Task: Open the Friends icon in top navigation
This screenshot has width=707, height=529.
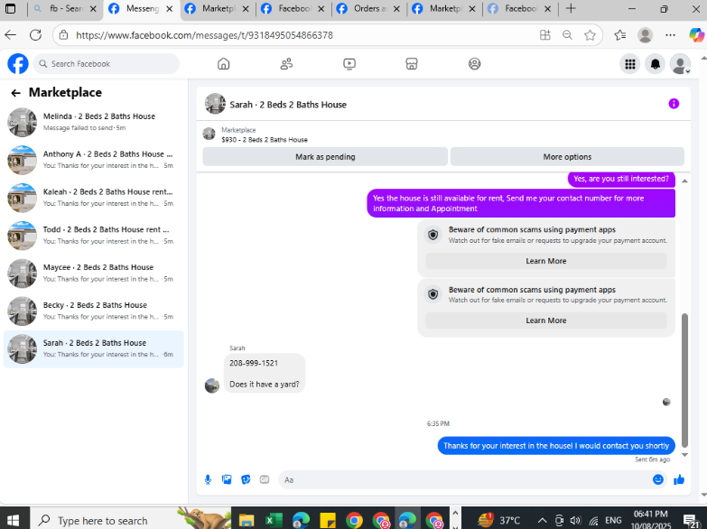Action: tap(286, 63)
